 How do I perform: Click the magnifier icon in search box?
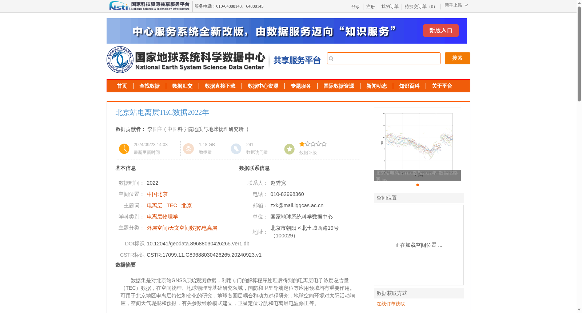(x=331, y=59)
